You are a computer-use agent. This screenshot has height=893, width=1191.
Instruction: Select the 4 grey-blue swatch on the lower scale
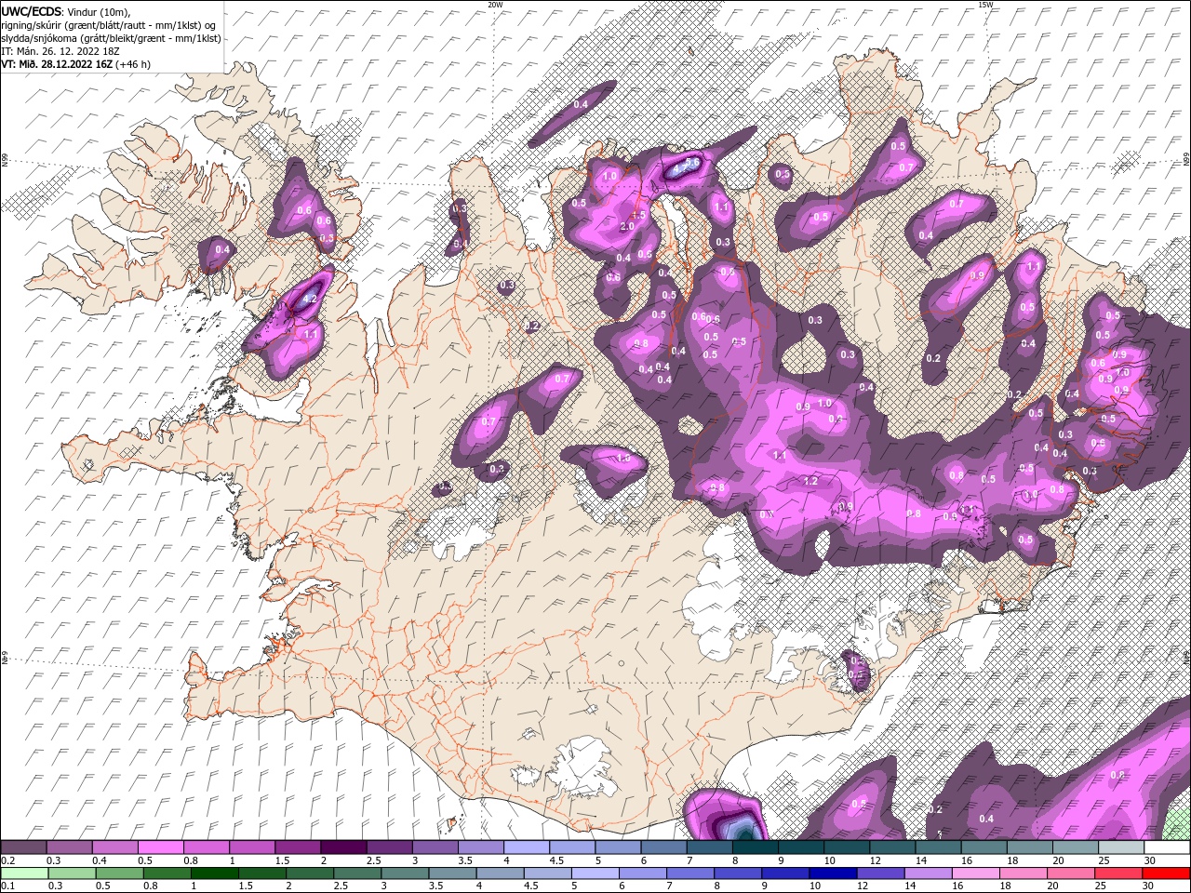point(500,873)
